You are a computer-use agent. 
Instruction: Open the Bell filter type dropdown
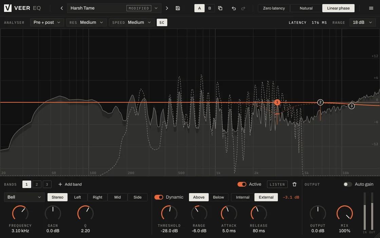tap(24, 197)
